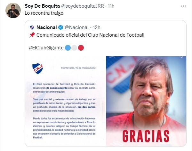Viewport: 192px width, 151px height.
Task: Click the "Comunicado oficial del Club Nacional" text
Action: click(x=90, y=35)
